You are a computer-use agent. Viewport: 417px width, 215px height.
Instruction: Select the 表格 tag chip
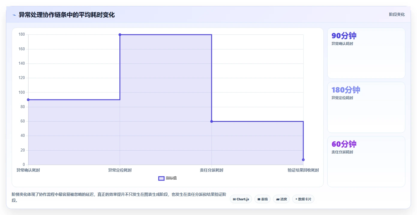click(x=262, y=199)
